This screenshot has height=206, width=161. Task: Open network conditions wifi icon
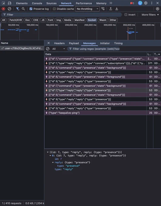click(103, 9)
